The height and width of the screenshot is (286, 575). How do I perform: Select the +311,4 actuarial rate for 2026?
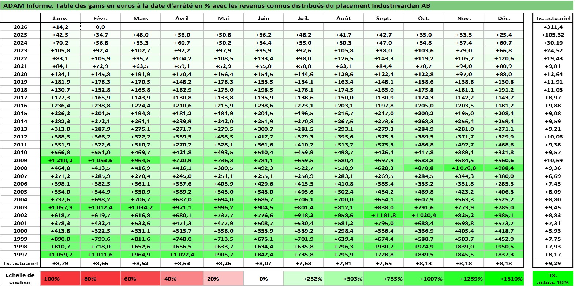point(553,27)
